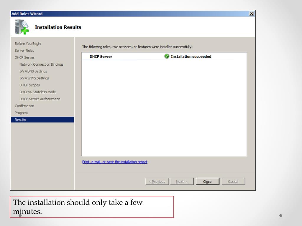Select the DHCP Scopes step
Viewport: 302px width, 226px height.
[x=29, y=85]
